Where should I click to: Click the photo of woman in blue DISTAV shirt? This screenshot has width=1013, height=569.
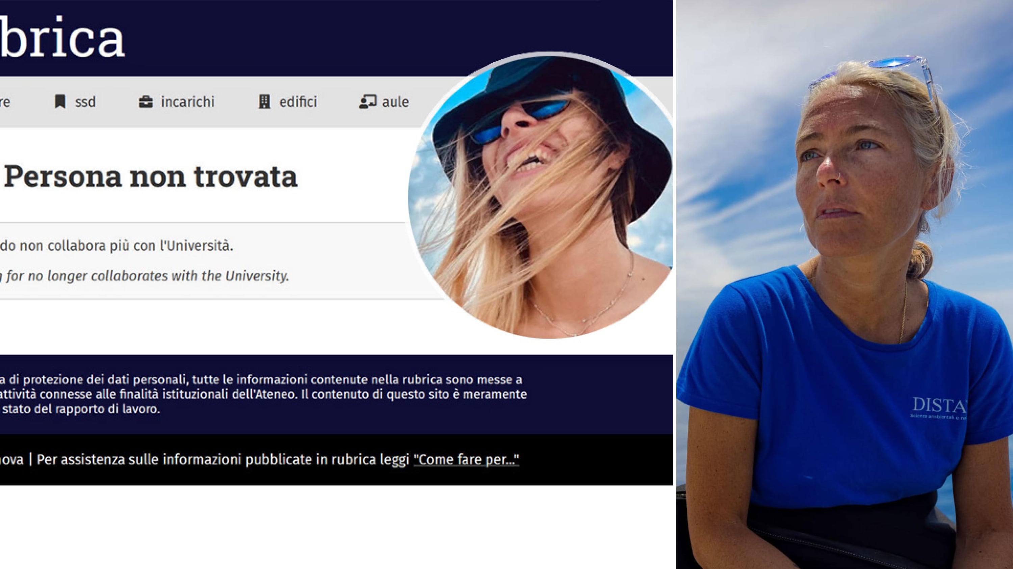[845, 284]
